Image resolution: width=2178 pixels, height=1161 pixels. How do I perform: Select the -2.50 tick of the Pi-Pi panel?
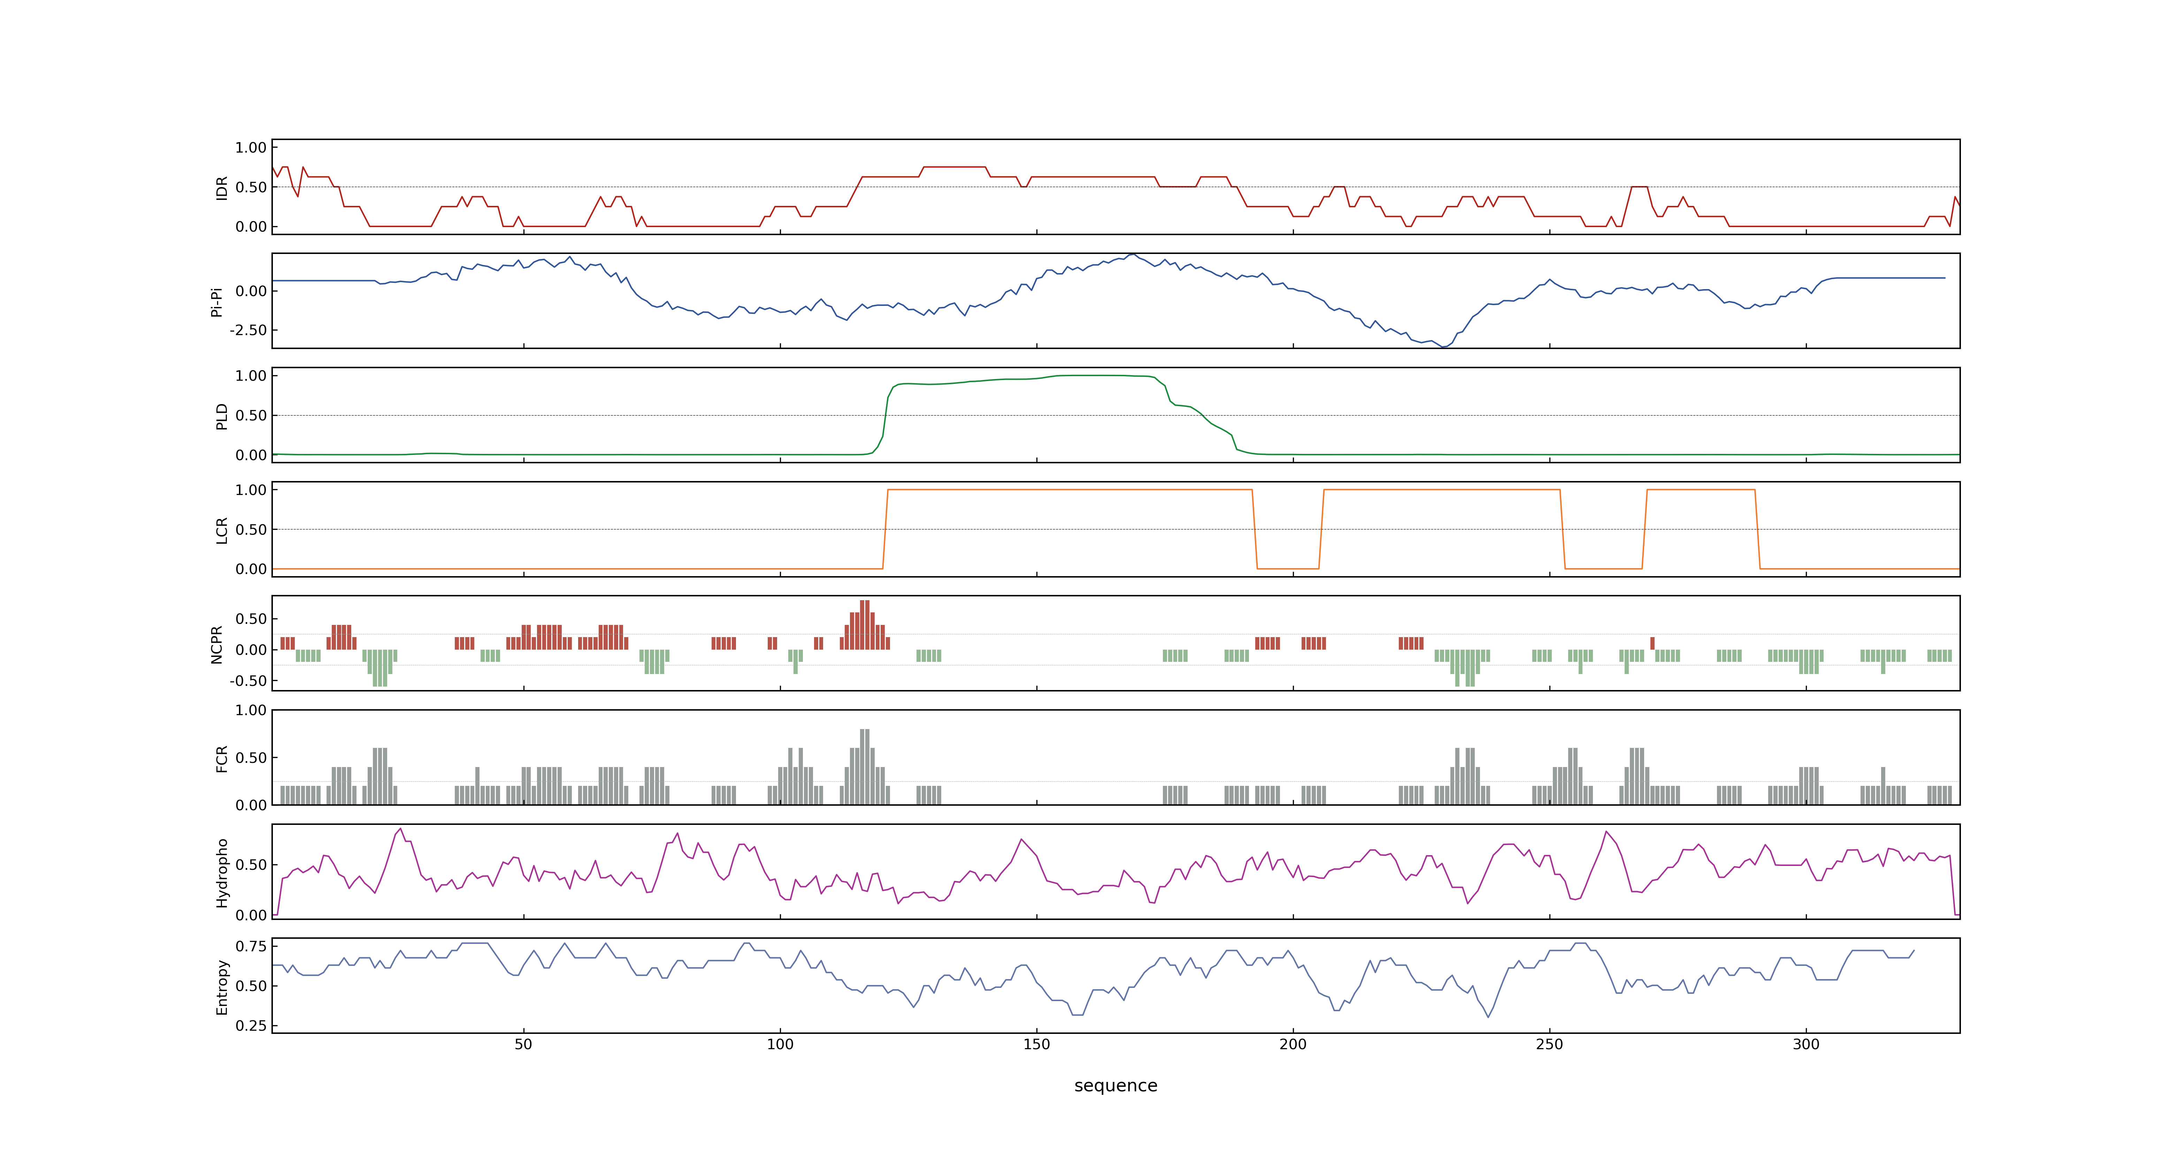click(x=248, y=330)
